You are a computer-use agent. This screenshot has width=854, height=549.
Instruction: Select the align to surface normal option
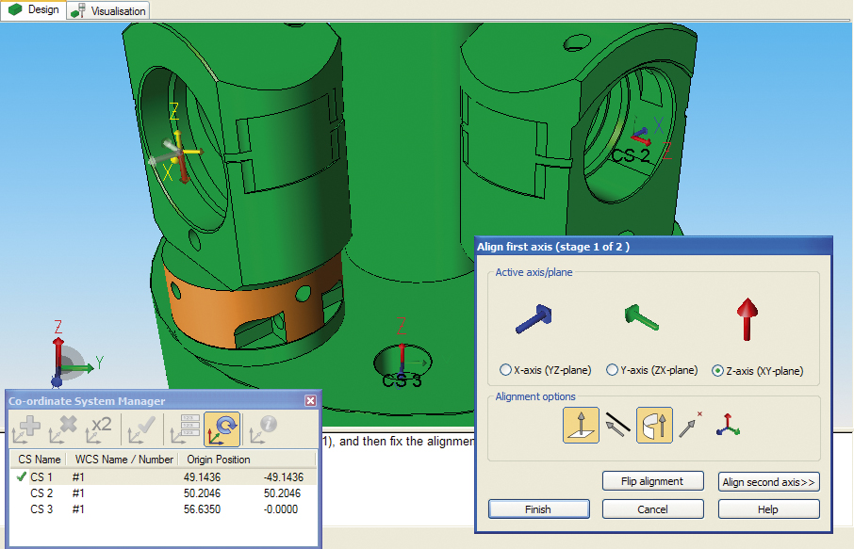582,425
